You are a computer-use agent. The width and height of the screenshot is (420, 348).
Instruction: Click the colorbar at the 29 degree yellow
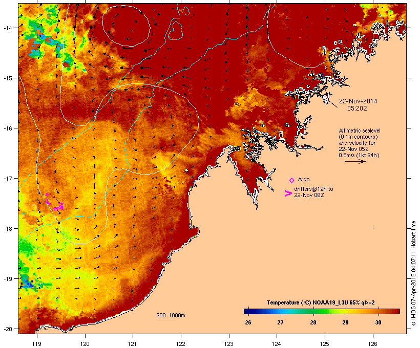[346, 311]
